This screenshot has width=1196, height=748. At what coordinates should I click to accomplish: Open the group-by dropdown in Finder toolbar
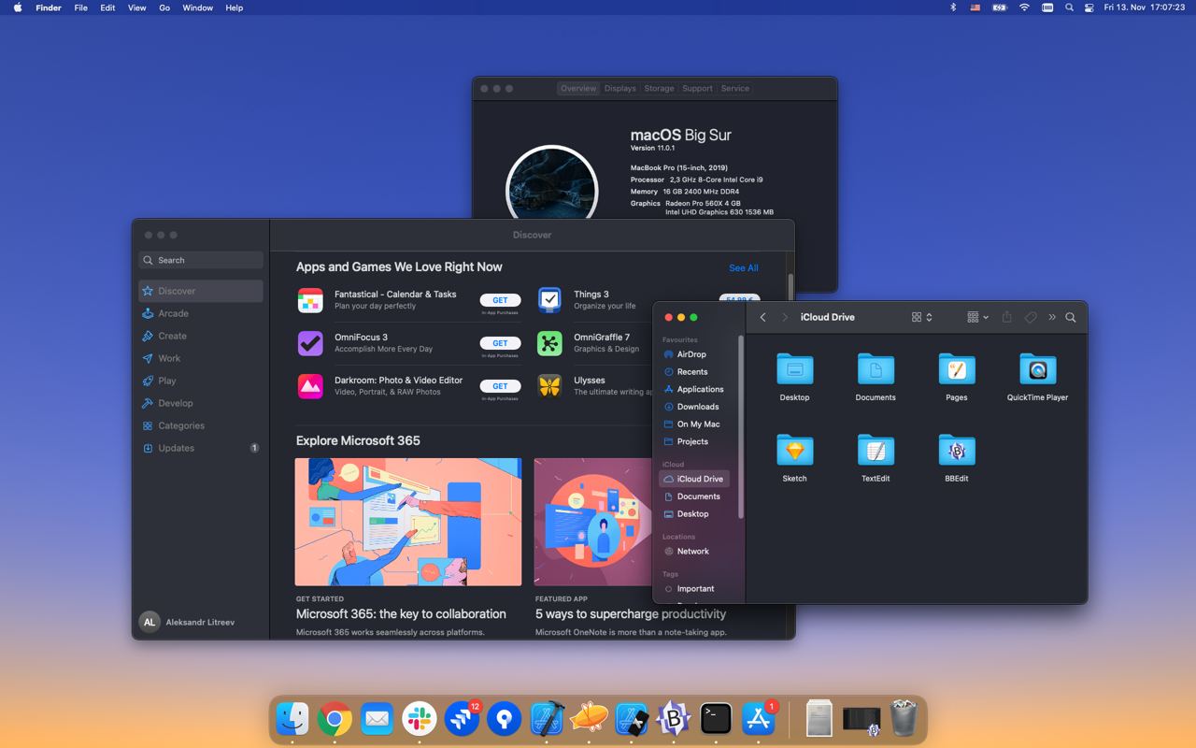tap(977, 317)
